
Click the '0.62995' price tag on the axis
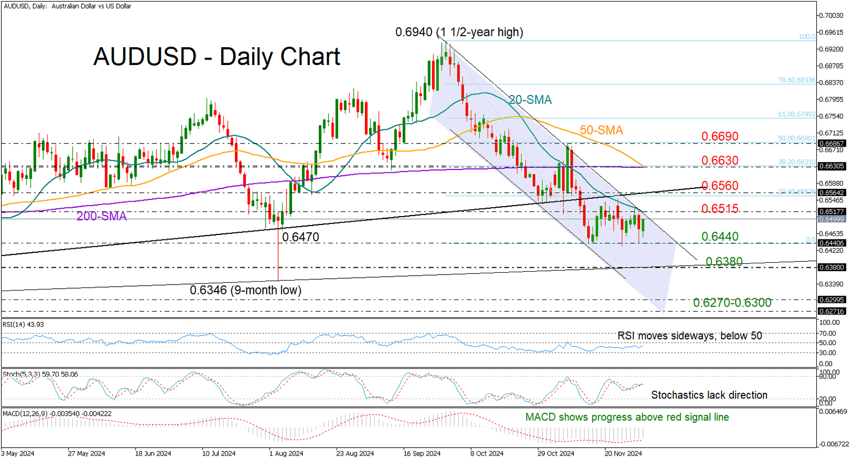click(831, 300)
